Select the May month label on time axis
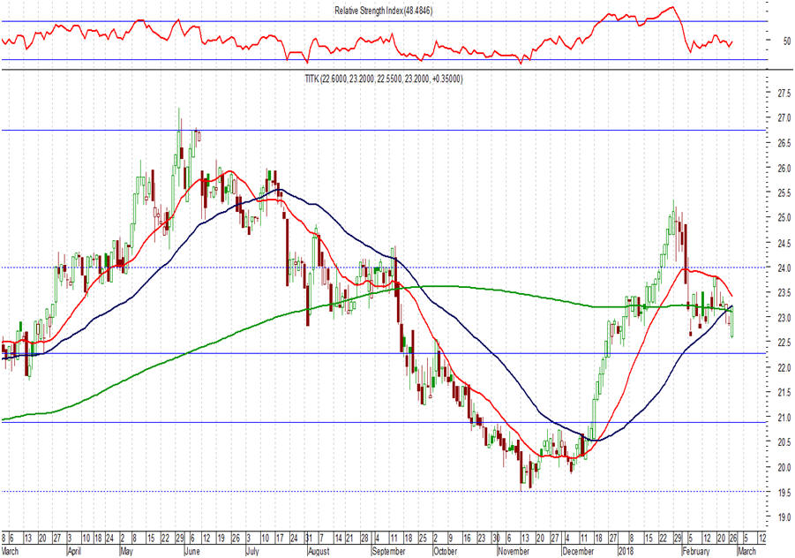795x558 pixels. pyautogui.click(x=127, y=552)
